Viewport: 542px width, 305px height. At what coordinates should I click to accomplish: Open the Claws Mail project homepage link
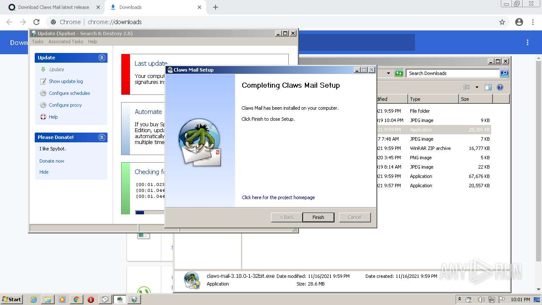coord(278,197)
